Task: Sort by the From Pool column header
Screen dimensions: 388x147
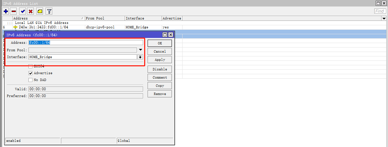Action: click(105, 18)
